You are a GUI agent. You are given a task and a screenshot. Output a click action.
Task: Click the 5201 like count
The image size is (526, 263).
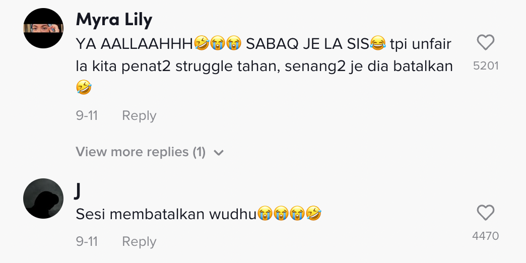pyautogui.click(x=485, y=65)
